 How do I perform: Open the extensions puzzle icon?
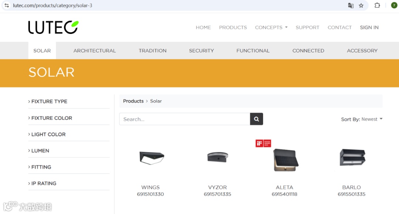coord(377,5)
